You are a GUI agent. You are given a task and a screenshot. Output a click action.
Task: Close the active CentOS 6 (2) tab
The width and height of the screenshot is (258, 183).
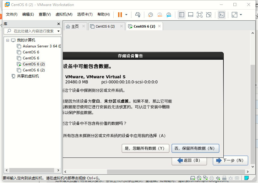point(159,26)
